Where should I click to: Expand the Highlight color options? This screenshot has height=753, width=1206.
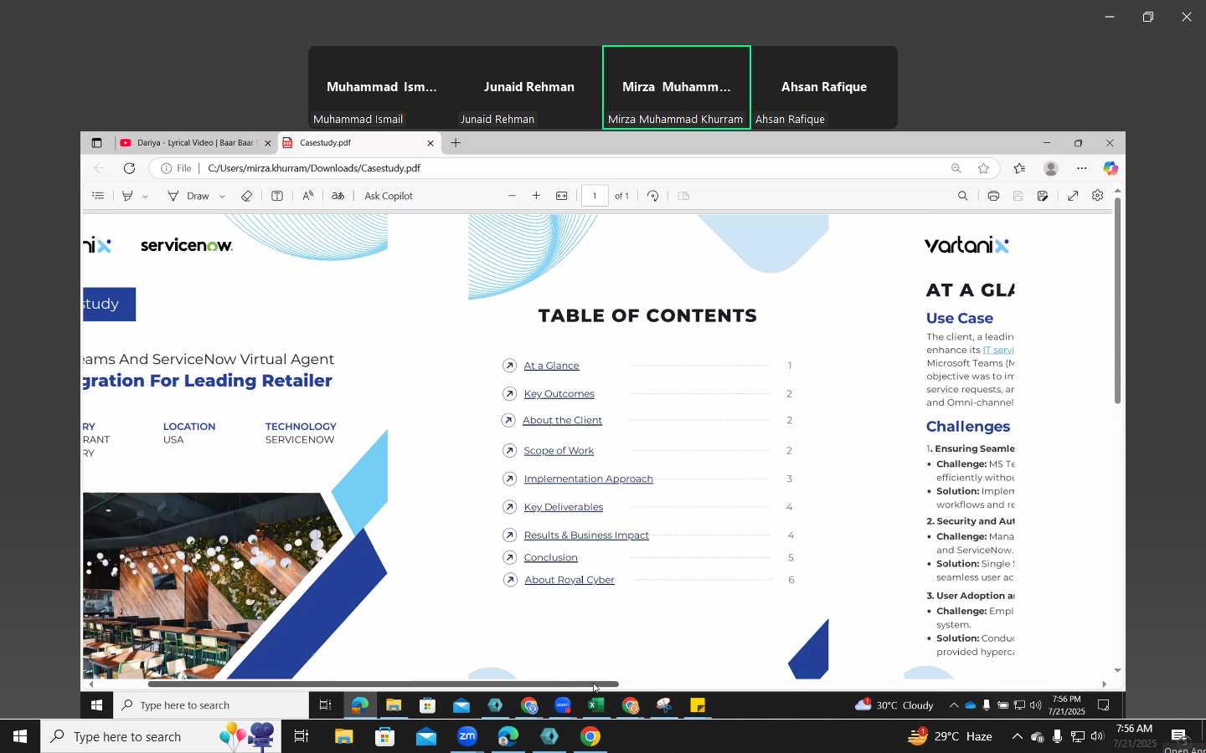coord(145,197)
